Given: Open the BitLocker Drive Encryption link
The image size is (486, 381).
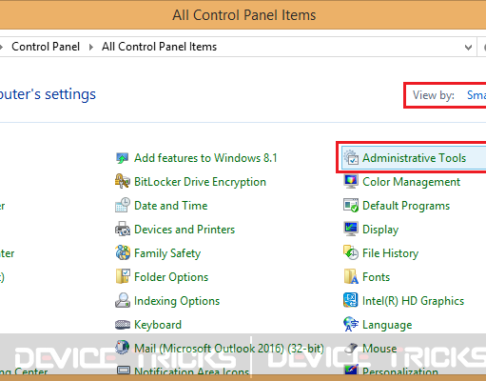Looking at the screenshot, I should pos(200,182).
